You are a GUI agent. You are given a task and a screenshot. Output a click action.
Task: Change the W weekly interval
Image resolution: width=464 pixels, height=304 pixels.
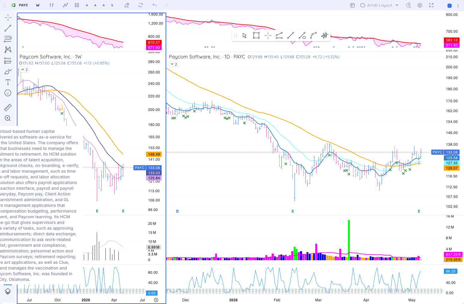[38, 5]
